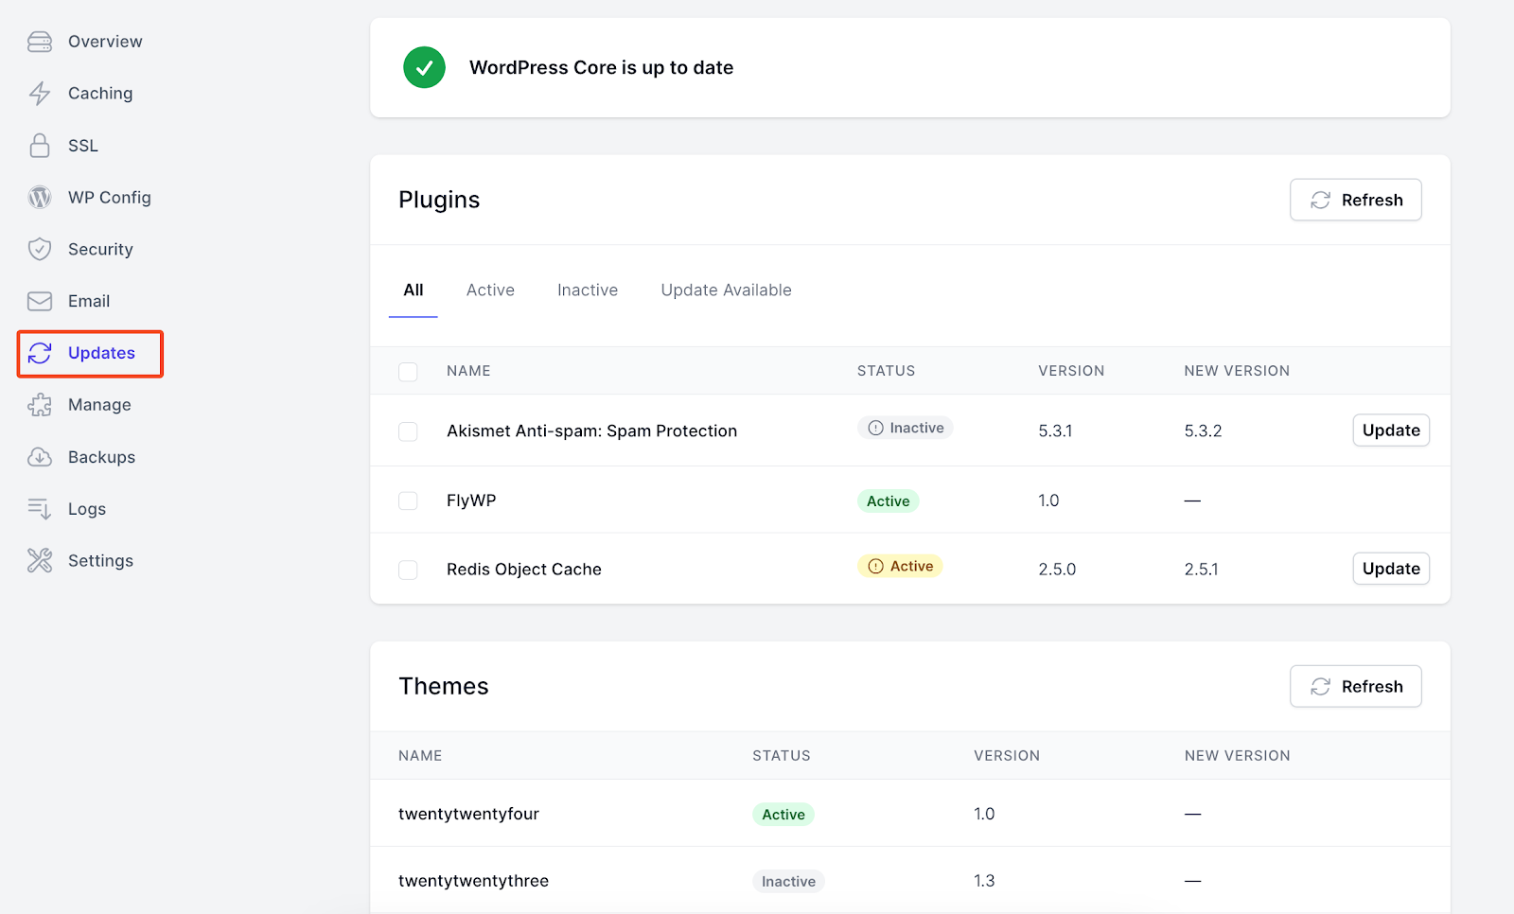Switch to the Active plugins tab

click(490, 290)
